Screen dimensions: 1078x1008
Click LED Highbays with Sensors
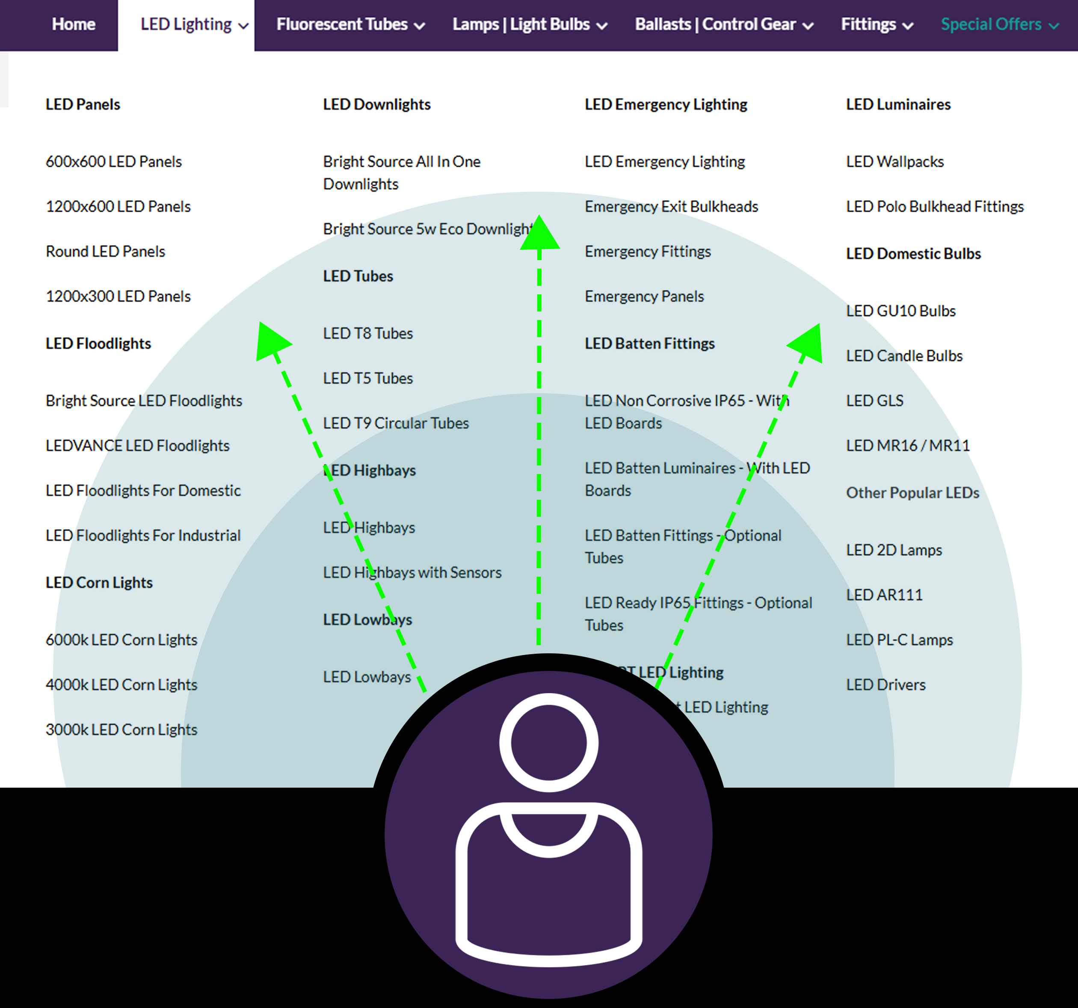[x=412, y=572]
